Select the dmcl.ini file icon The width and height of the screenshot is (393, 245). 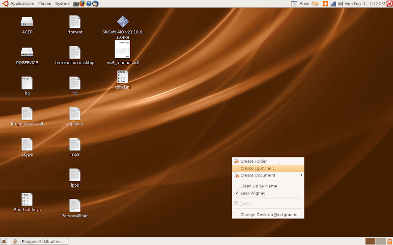123,77
